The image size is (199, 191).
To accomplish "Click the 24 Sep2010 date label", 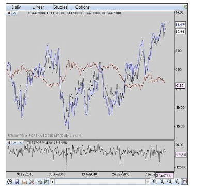I will pyautogui.click(x=120, y=174).
